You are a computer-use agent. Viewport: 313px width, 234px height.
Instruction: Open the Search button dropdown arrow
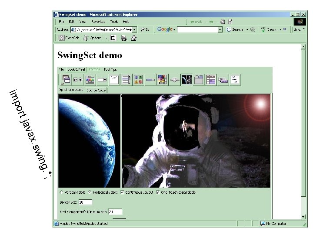247,29
